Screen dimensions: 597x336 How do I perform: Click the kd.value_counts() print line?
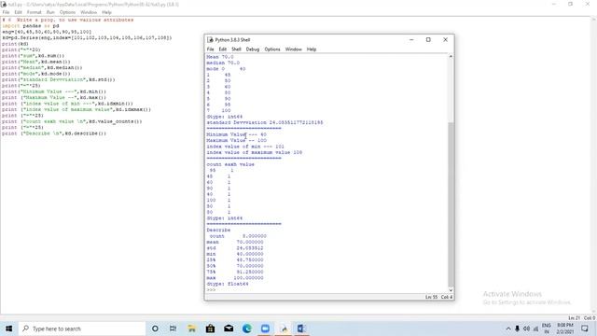pos(72,121)
